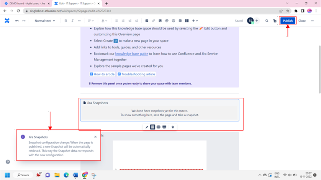Close the DEMO board browser tab
The image size is (321, 180).
49,3
